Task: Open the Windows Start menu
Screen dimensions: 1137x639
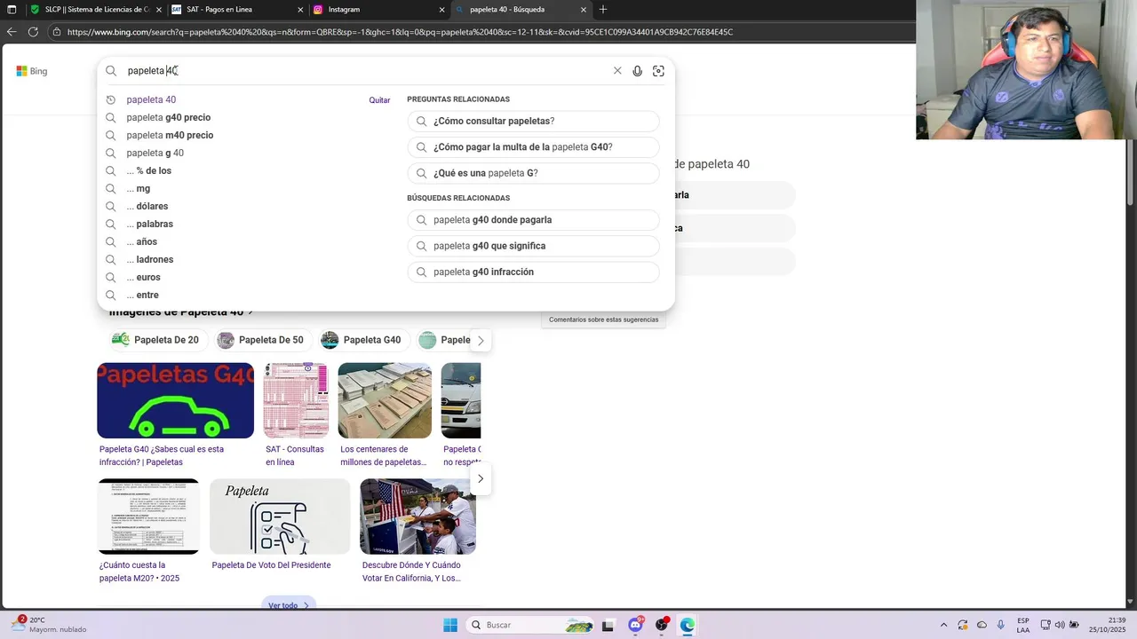Action: coord(450,625)
